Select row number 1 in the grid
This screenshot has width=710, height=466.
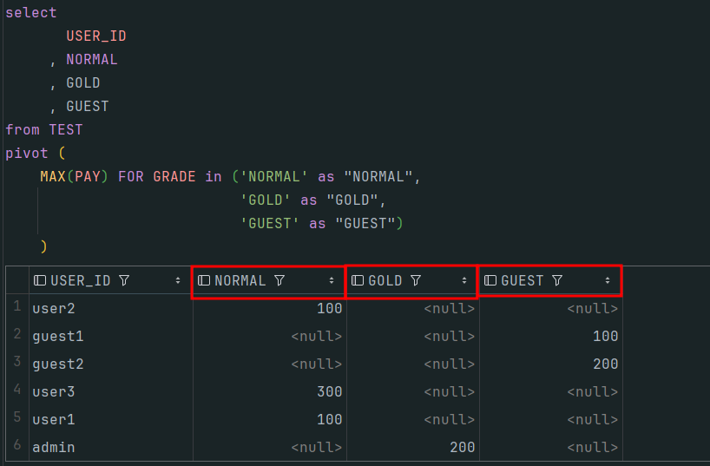pos(17,306)
